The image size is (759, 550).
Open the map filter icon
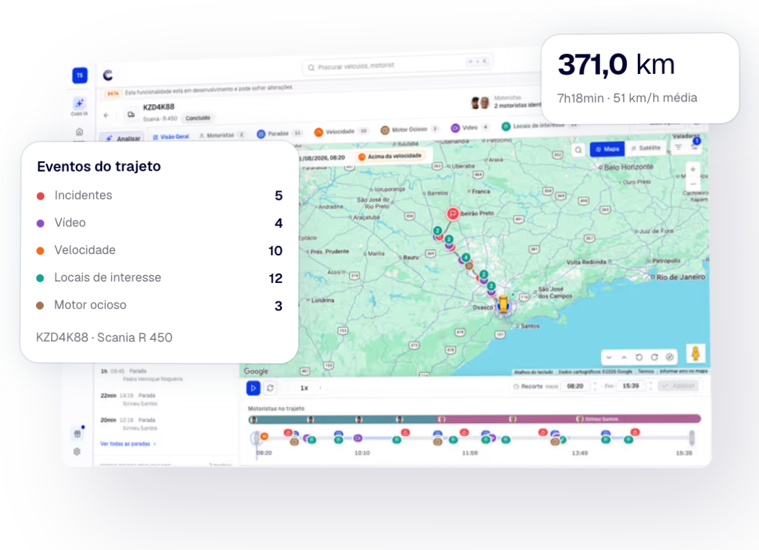[x=678, y=147]
